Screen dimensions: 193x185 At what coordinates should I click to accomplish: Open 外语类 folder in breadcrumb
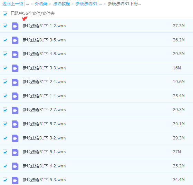pos(41,4)
